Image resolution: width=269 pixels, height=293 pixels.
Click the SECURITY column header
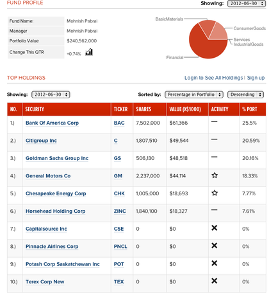[67, 109]
